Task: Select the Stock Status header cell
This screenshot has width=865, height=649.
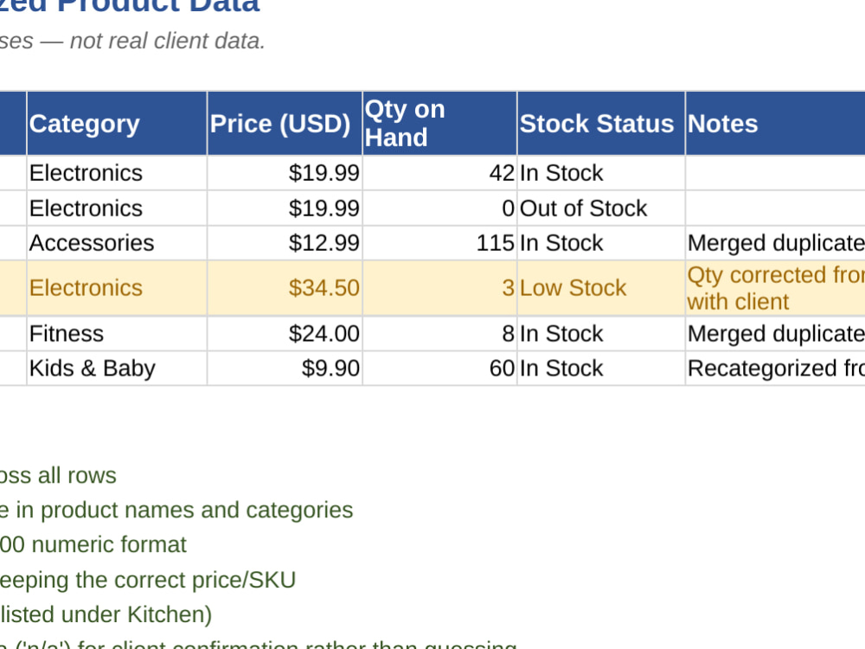Action: click(601, 124)
